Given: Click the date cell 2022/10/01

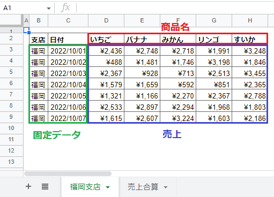Looking at the screenshot, I should pos(68,50).
